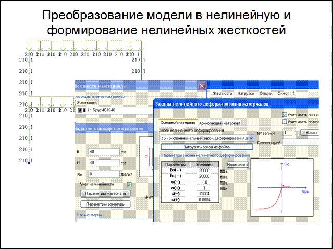
Task: Click the Ro density input field
Action: (x=104, y=174)
